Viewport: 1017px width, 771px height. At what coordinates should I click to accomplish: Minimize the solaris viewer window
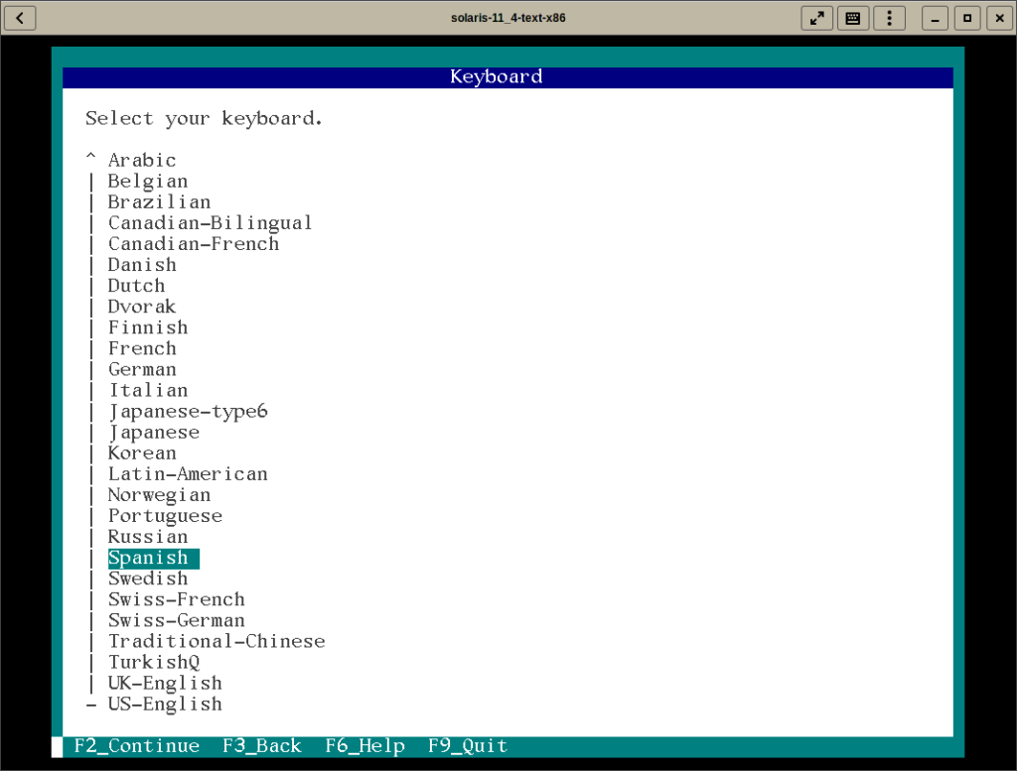[x=935, y=18]
